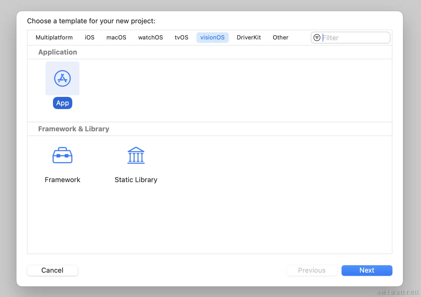Click the App label under Application

[62, 103]
